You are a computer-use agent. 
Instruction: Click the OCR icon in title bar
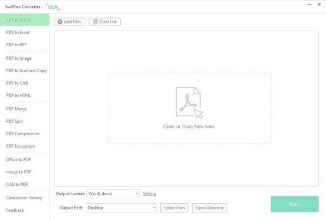tap(53, 7)
